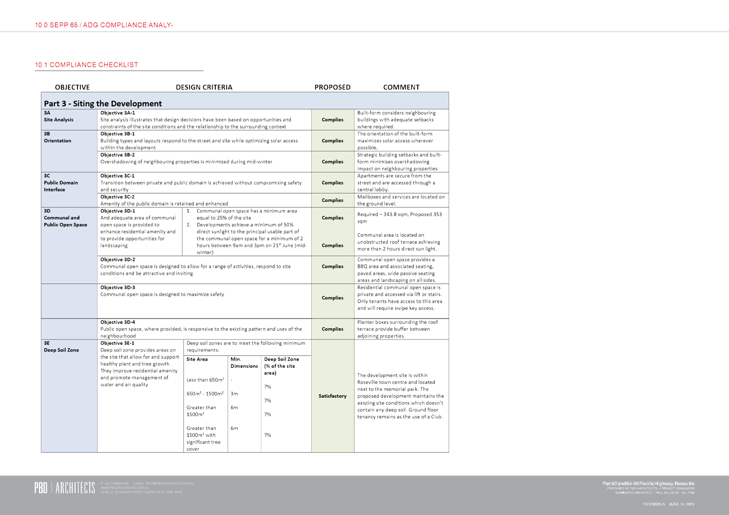Click 'Complies' in the Objective 3D-4 row
The width and height of the screenshot is (729, 515).
(x=333, y=329)
